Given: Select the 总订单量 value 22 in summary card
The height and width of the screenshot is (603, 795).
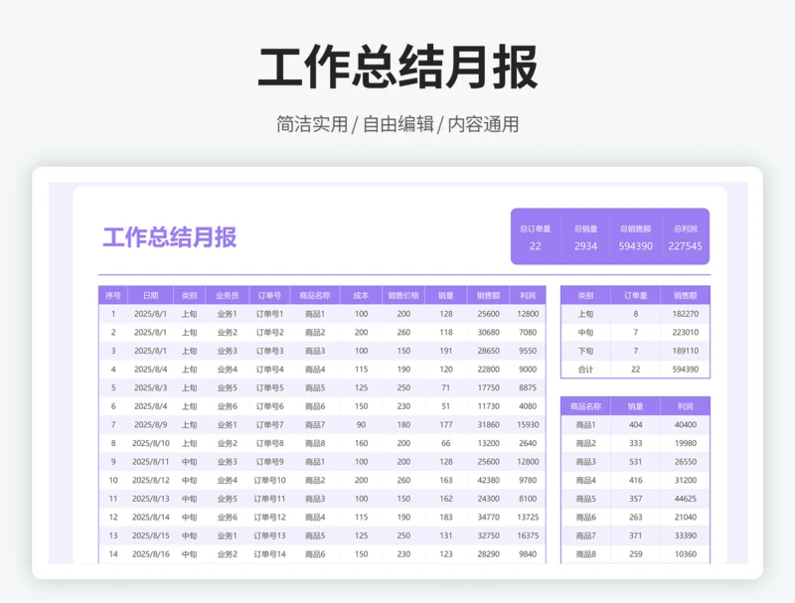Looking at the screenshot, I should click(536, 246).
